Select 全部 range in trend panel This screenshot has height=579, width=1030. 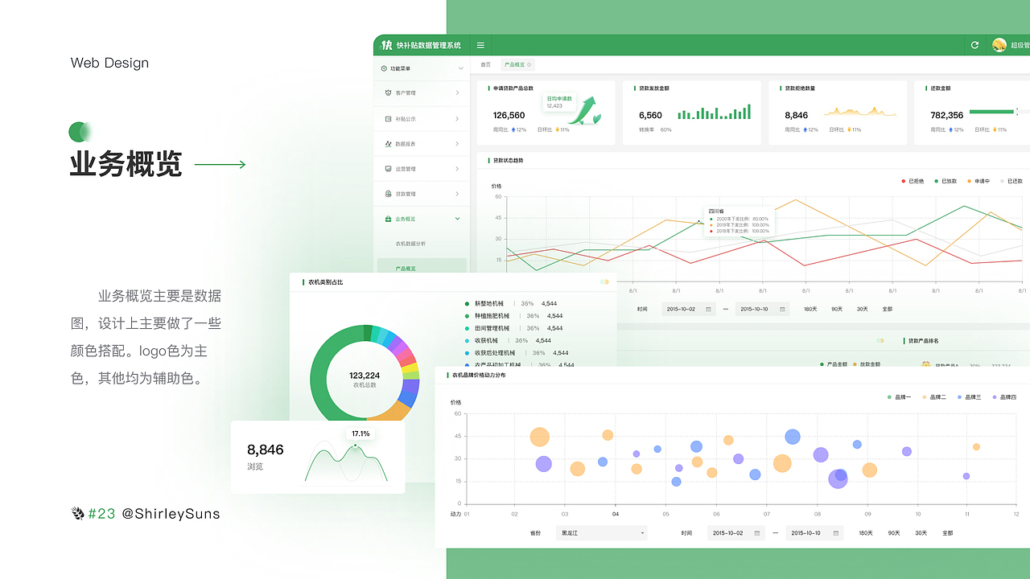pos(887,309)
